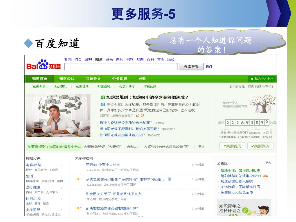Screen dimensions: 296x222
Task: Open the 知道活动 sub-navigation link
Action: tap(82, 87)
